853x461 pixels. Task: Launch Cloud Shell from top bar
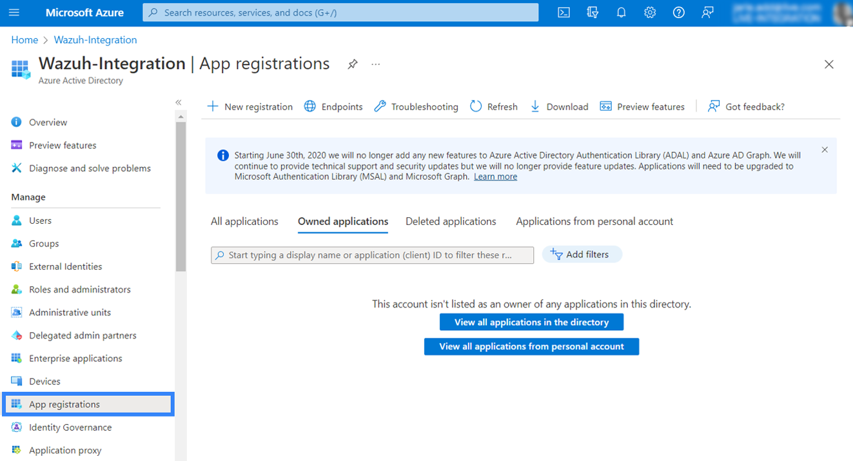point(564,13)
